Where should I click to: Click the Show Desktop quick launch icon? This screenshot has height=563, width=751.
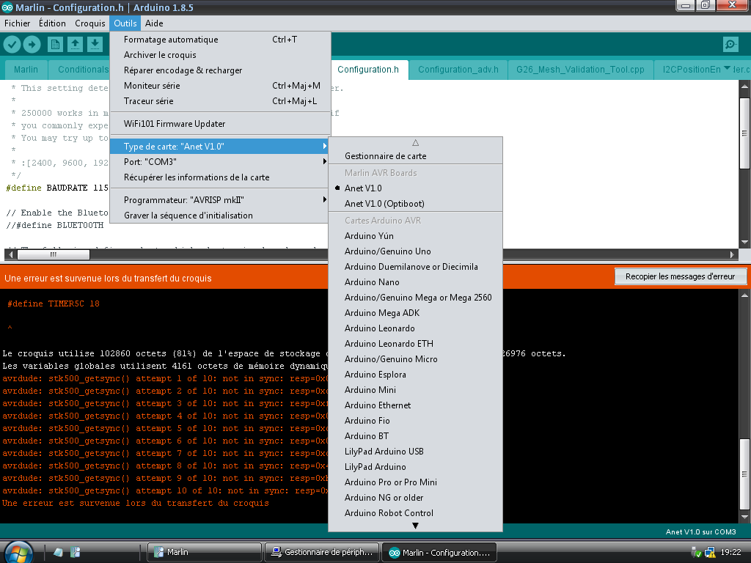coord(59,552)
